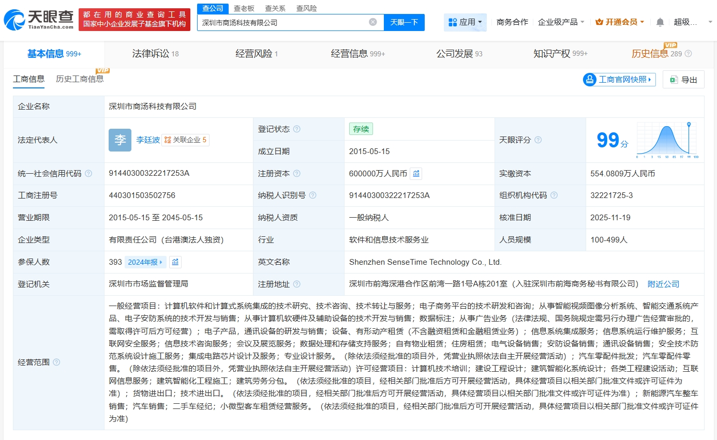The width and height of the screenshot is (717, 440).
Task: Click the help icon beside 天眼评分
Action: [x=538, y=140]
